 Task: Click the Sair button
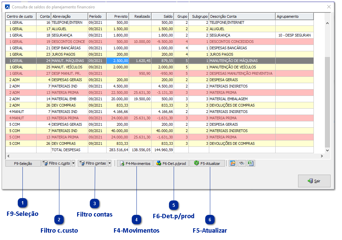314,181
